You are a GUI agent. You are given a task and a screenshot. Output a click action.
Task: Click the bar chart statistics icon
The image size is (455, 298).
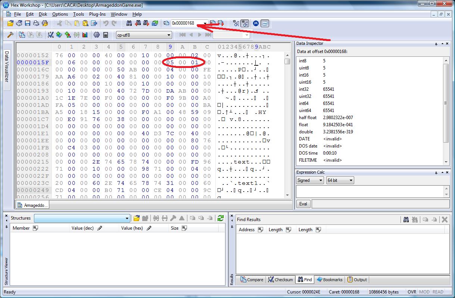85,35
